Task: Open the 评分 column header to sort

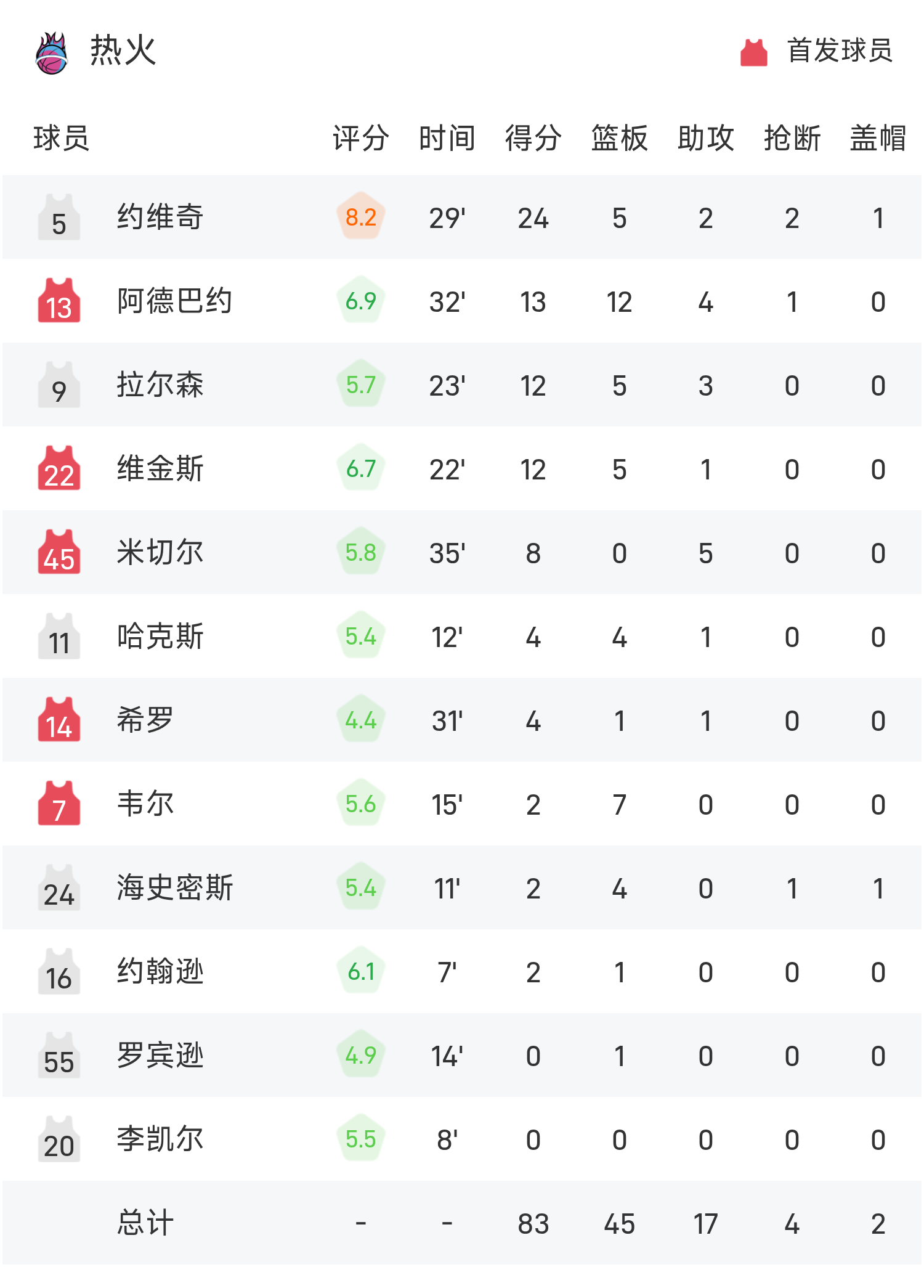Action: click(x=359, y=139)
